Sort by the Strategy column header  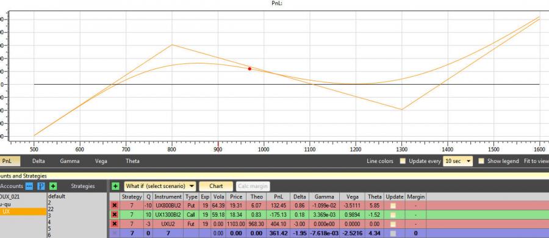pyautogui.click(x=132, y=197)
